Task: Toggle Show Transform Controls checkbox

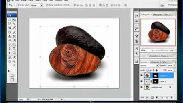Action: click(47, 5)
